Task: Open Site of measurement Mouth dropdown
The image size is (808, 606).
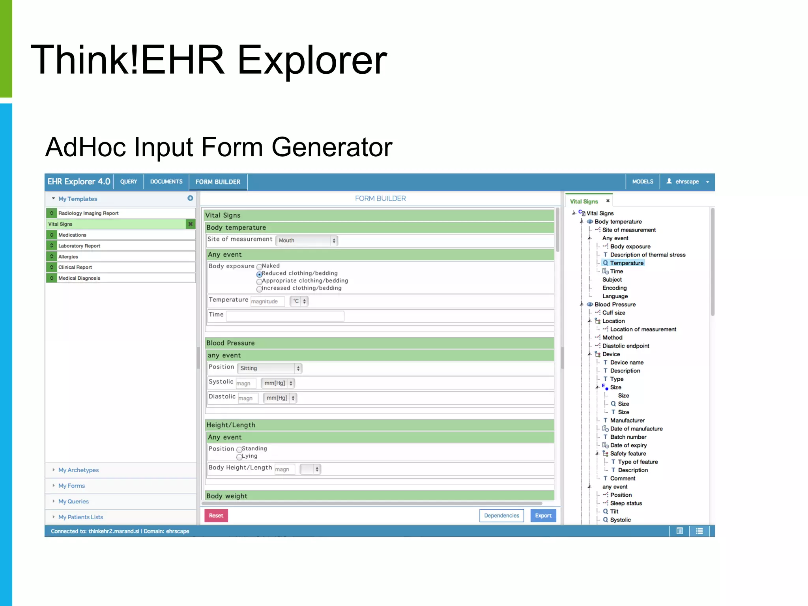Action: coord(306,240)
